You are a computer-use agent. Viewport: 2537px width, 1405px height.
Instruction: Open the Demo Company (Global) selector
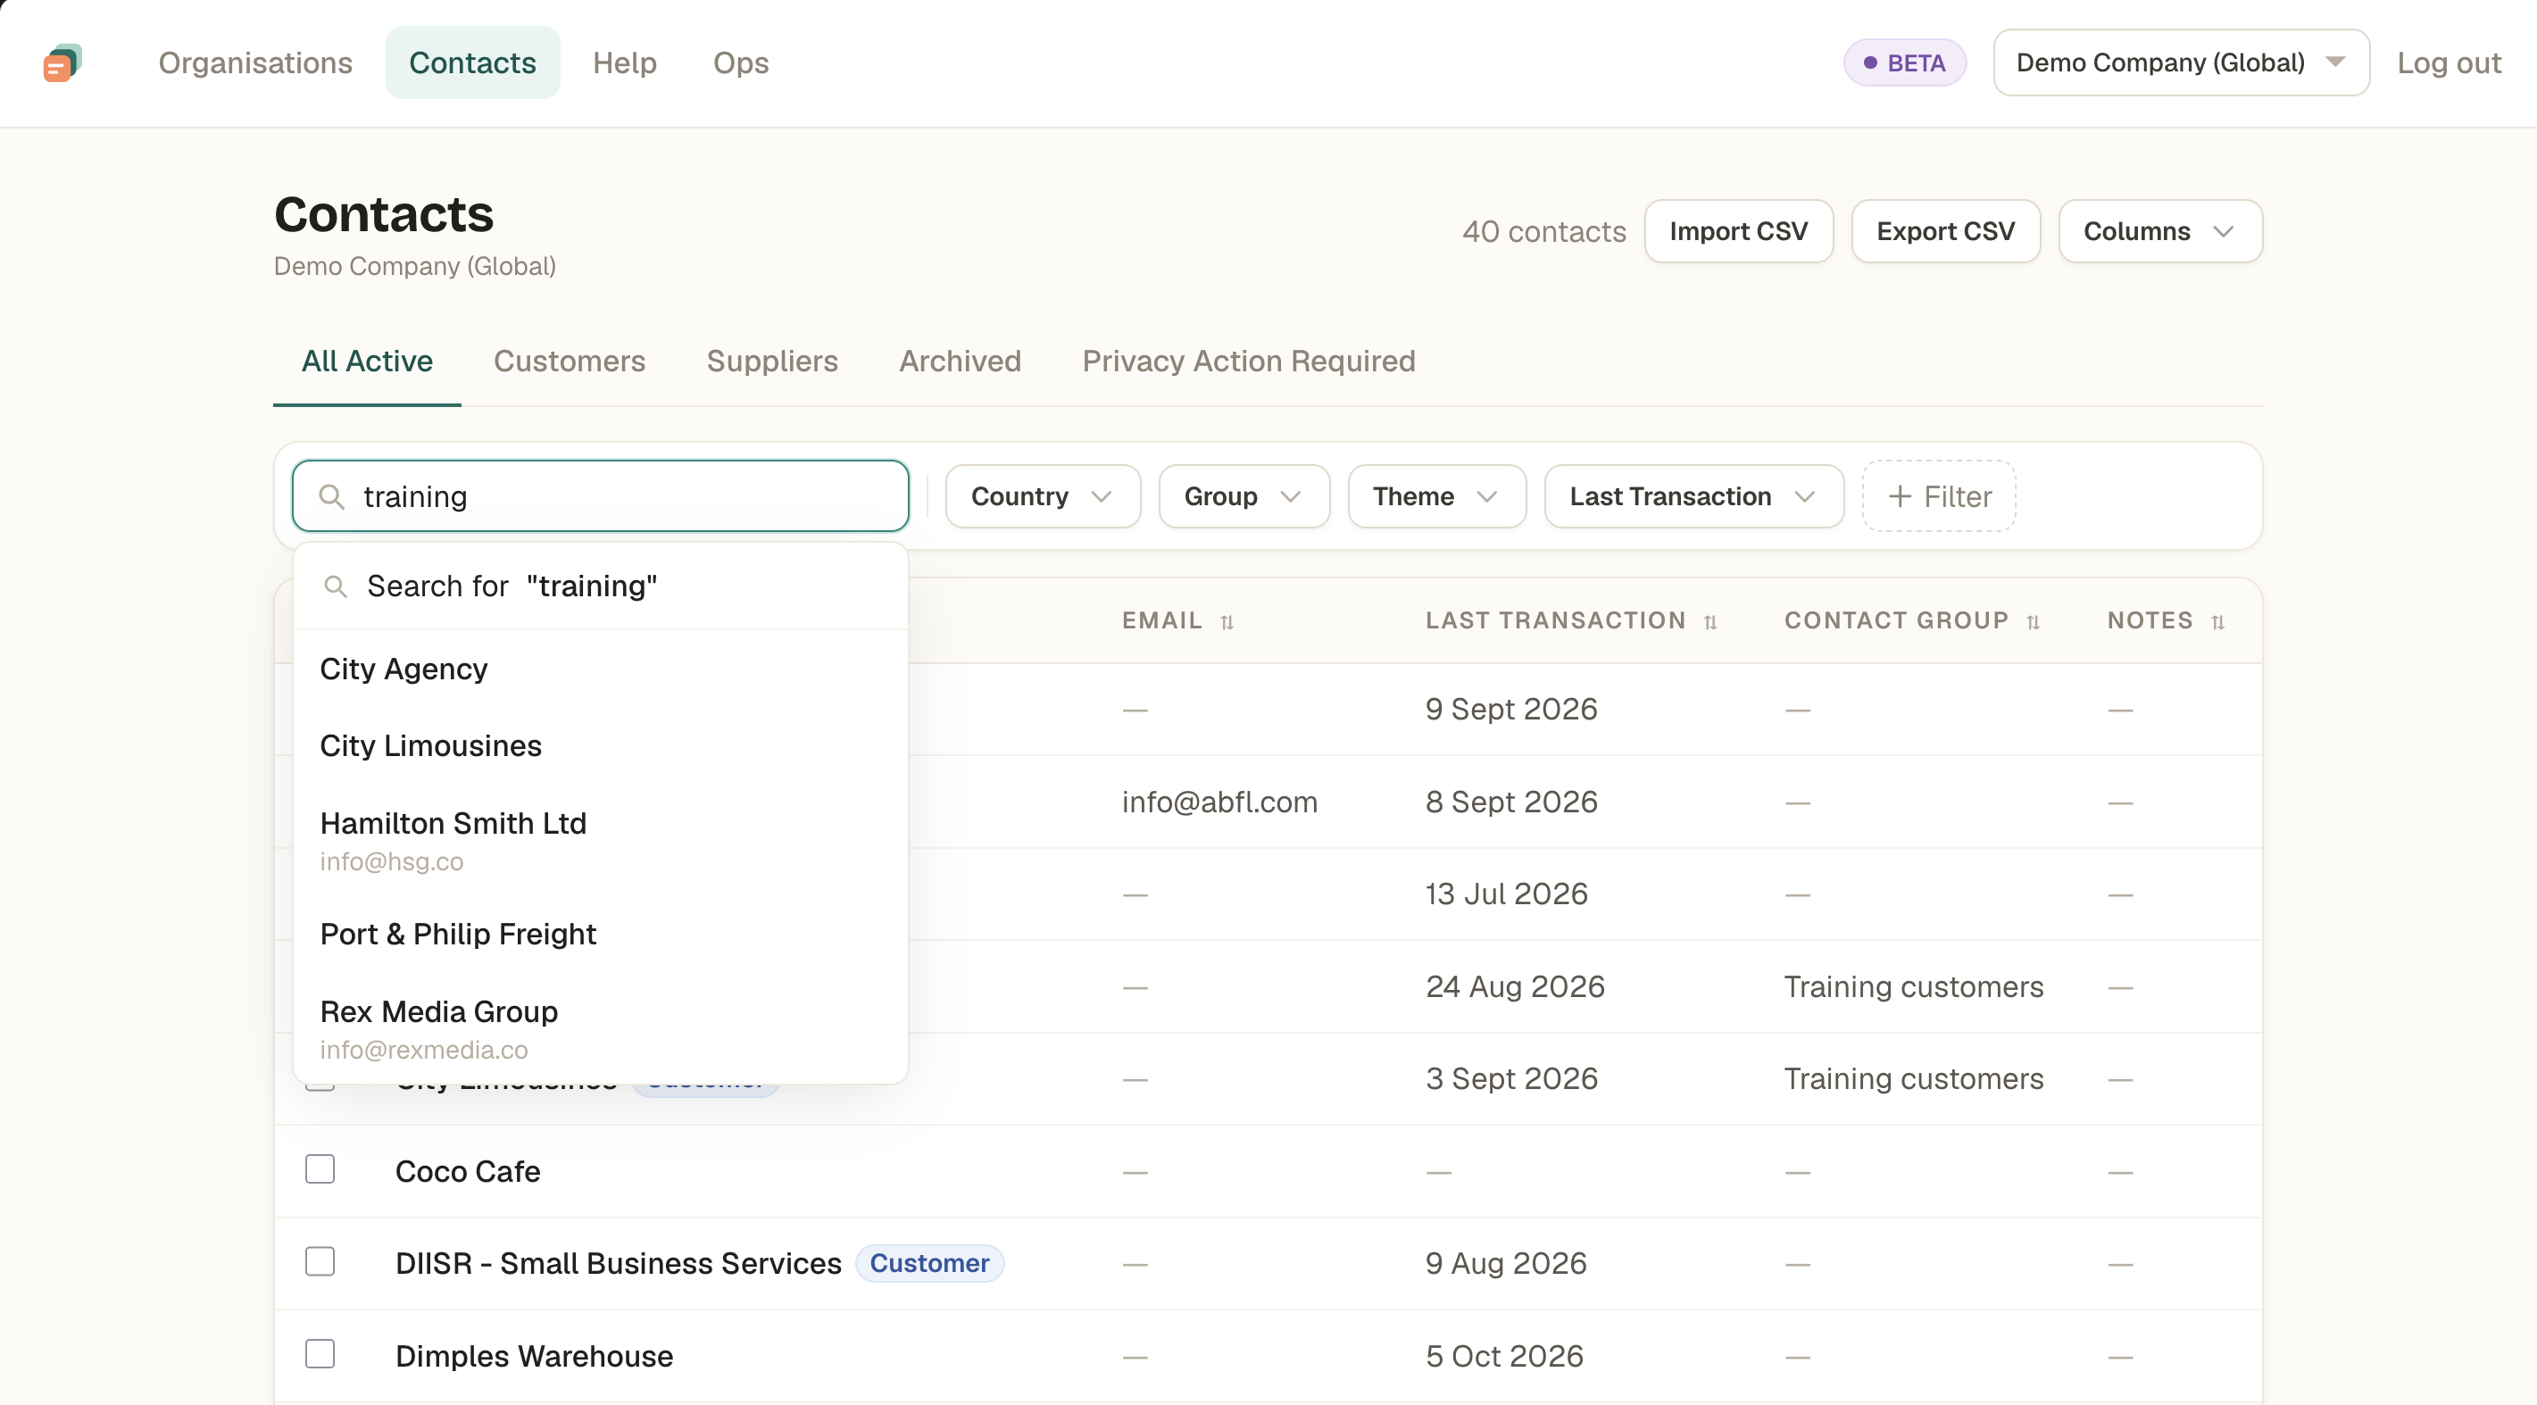[2181, 62]
